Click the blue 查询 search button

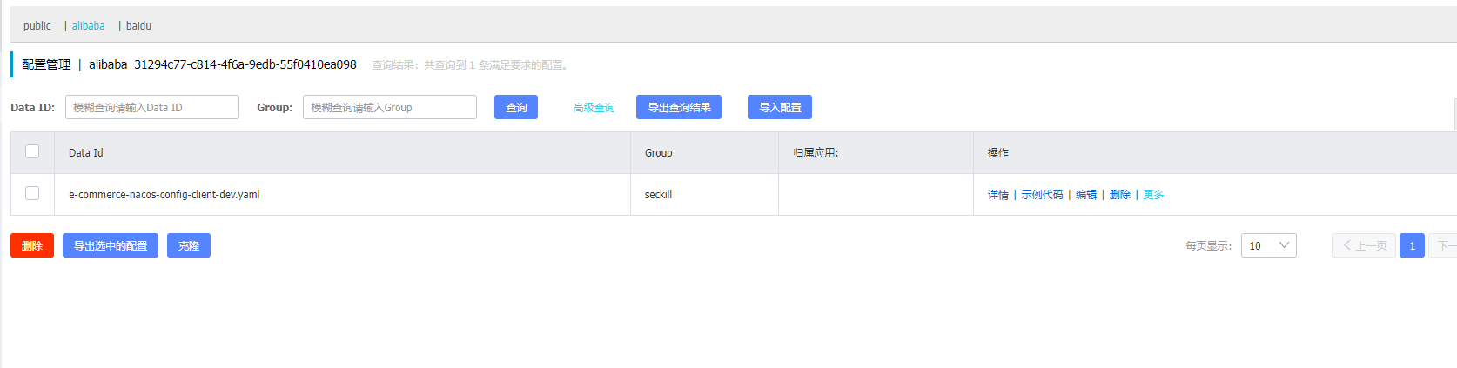pyautogui.click(x=516, y=107)
